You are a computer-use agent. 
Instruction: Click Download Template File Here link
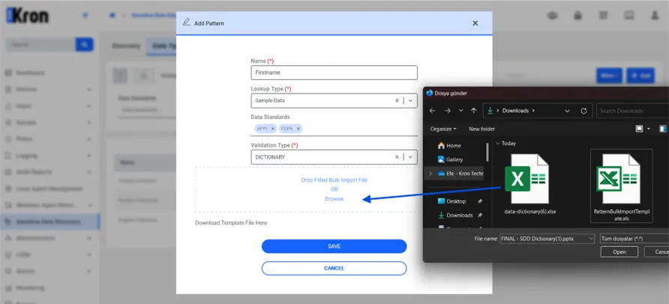(231, 222)
